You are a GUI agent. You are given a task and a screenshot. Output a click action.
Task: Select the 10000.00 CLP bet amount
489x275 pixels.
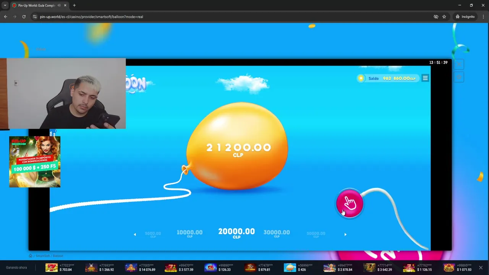[x=189, y=233]
